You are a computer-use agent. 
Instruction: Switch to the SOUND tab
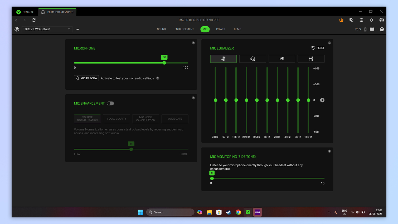(162, 29)
